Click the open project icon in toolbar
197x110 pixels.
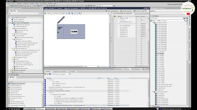pos(10,6)
